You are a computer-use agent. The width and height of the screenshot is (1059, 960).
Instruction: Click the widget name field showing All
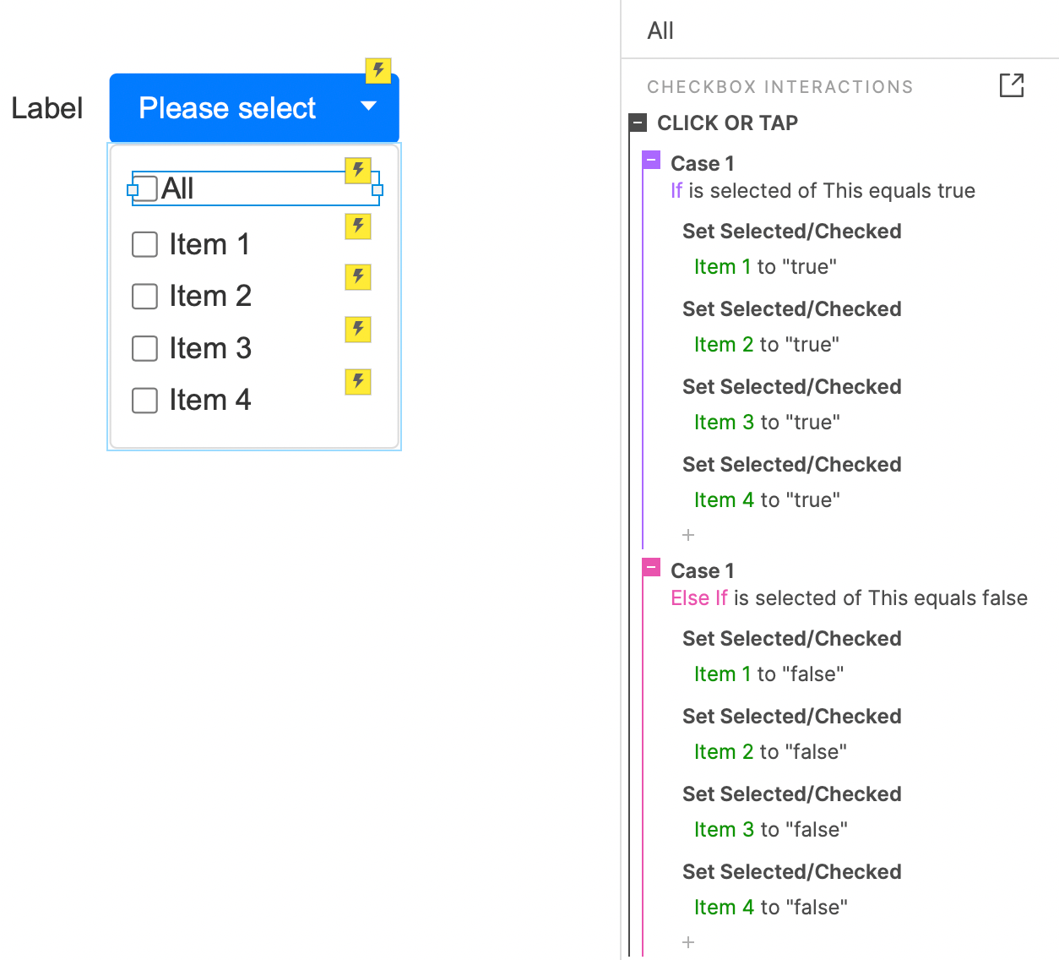coord(836,31)
